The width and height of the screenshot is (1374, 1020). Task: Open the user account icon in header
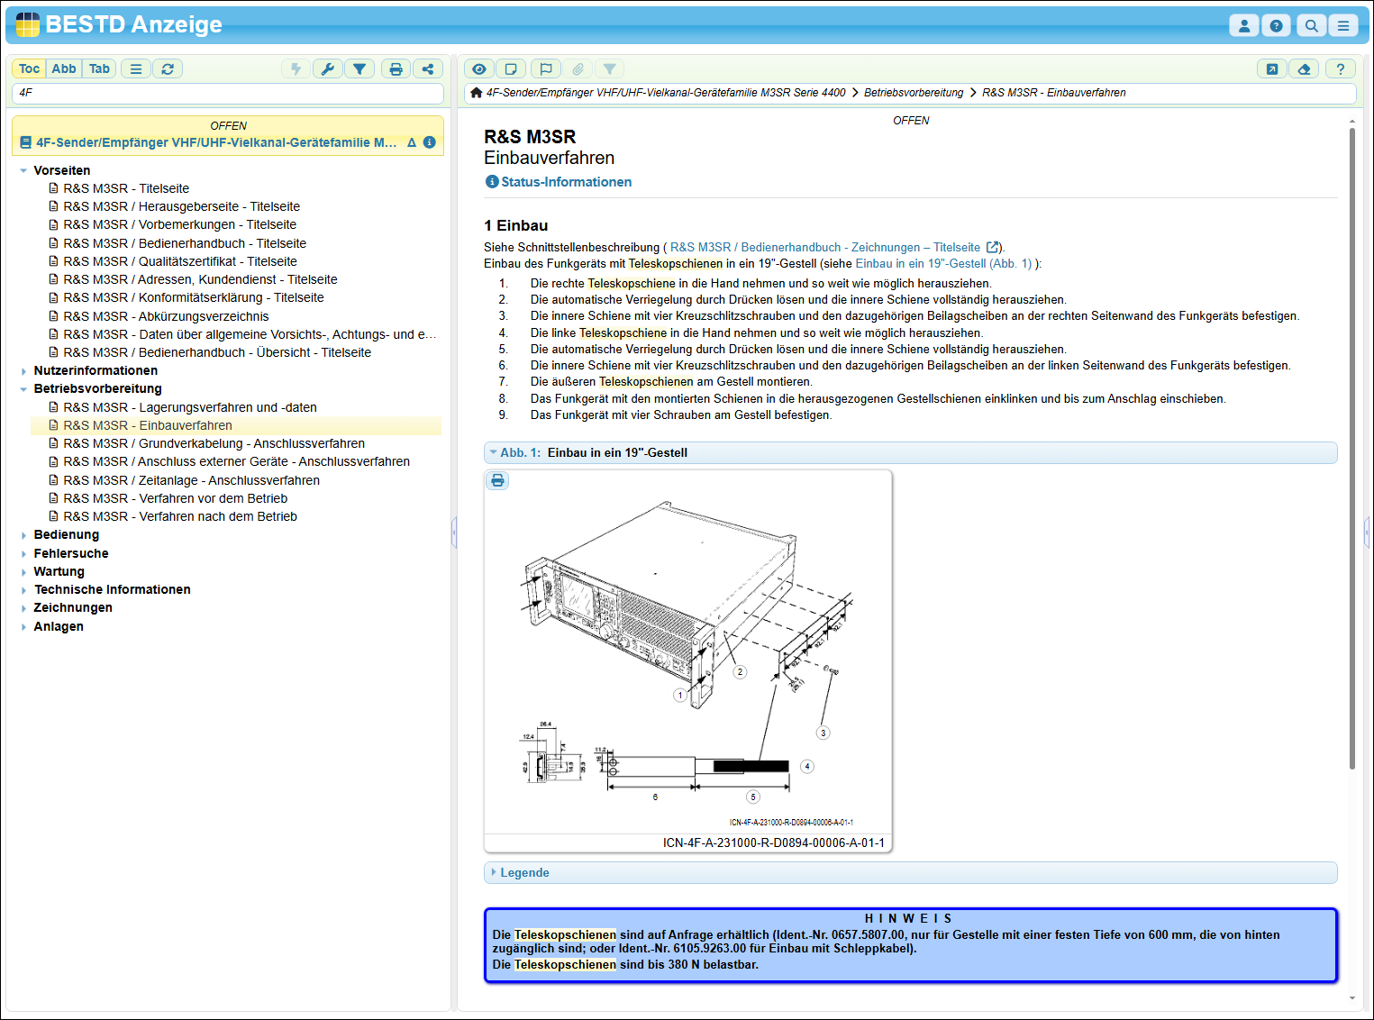tap(1243, 26)
